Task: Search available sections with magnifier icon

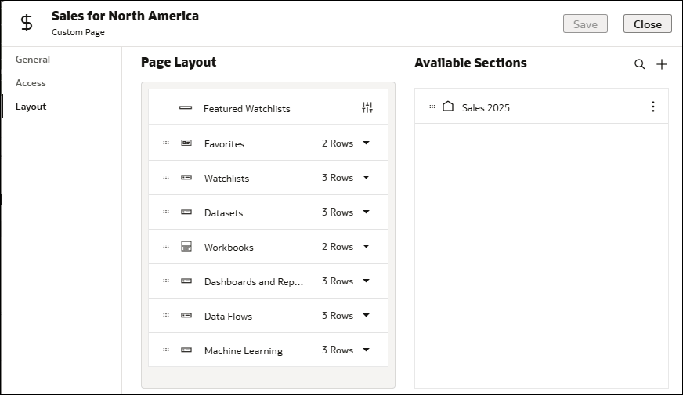Action: tap(640, 64)
